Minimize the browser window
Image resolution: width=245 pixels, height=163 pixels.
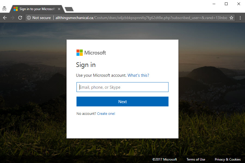(214, 4)
